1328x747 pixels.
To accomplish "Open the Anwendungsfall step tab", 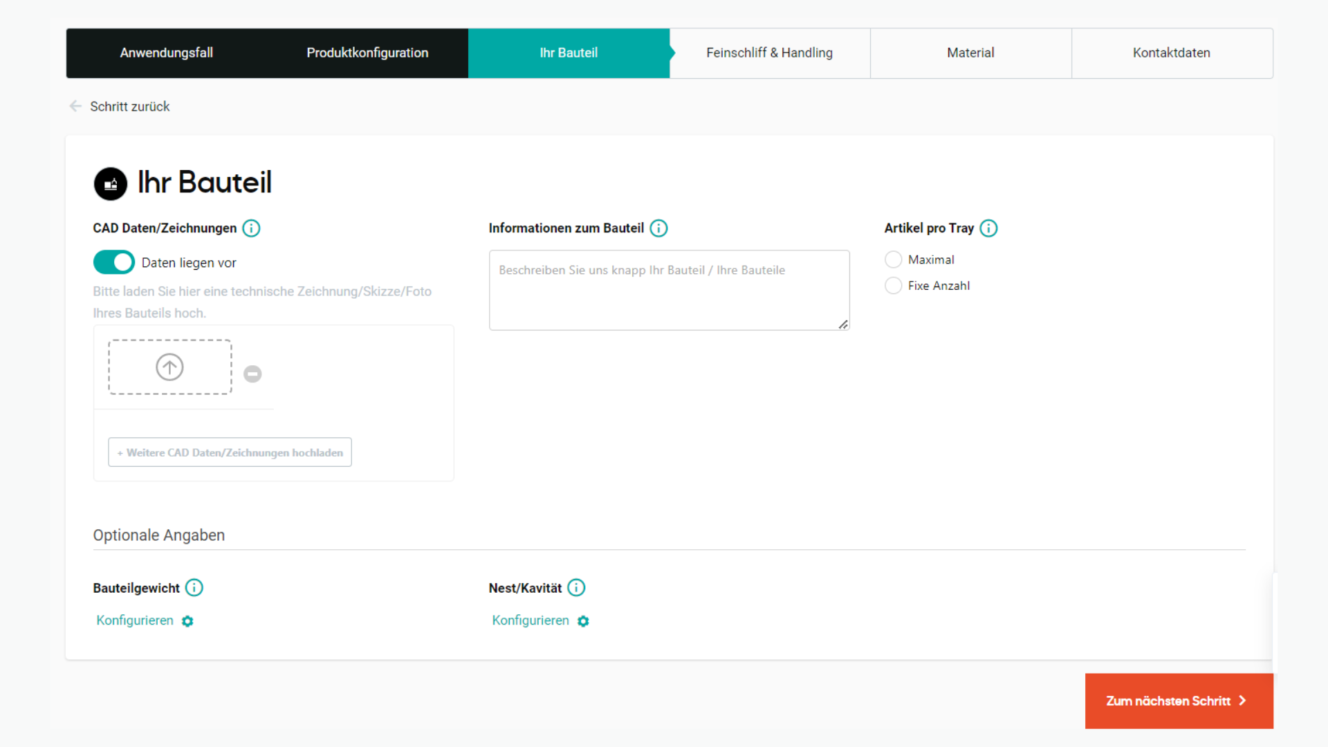I will [166, 53].
